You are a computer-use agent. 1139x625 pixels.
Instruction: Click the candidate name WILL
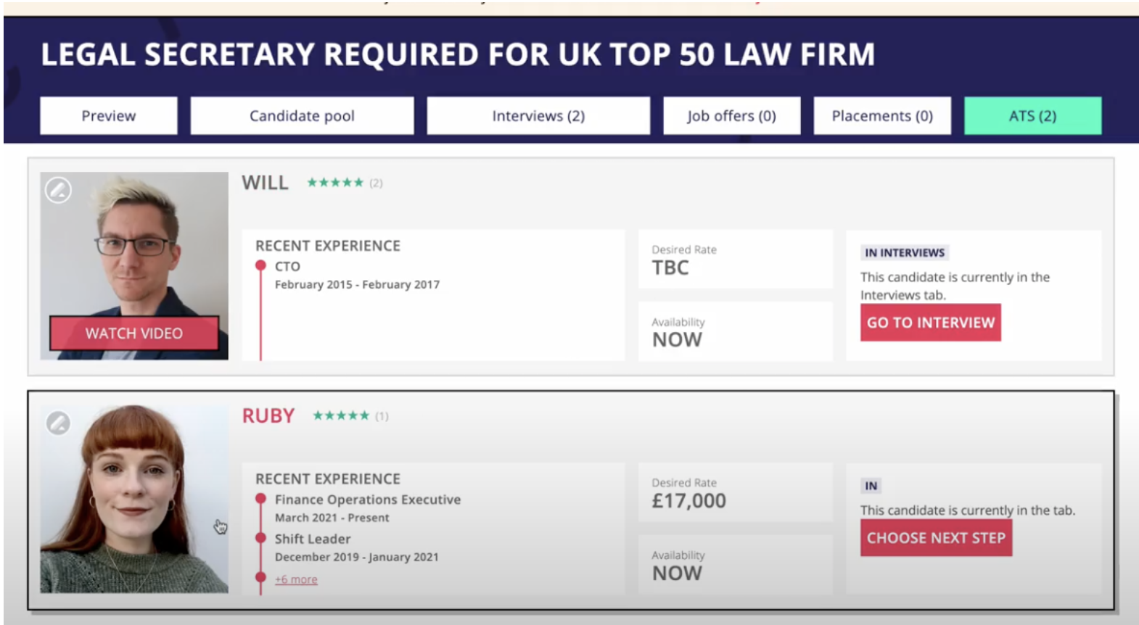tap(265, 183)
